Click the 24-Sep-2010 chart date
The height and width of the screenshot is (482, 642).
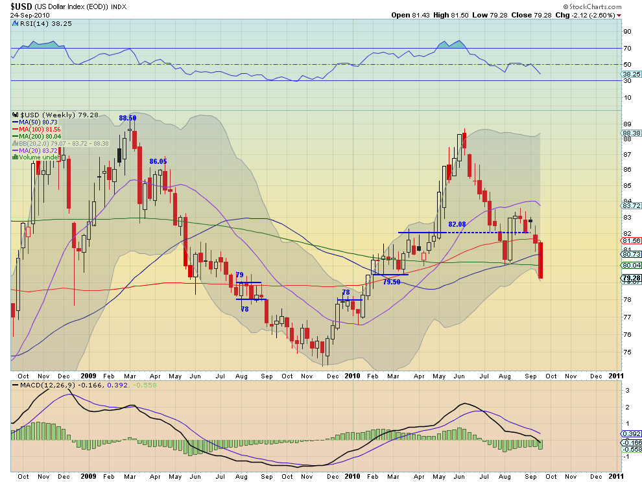(30, 15)
